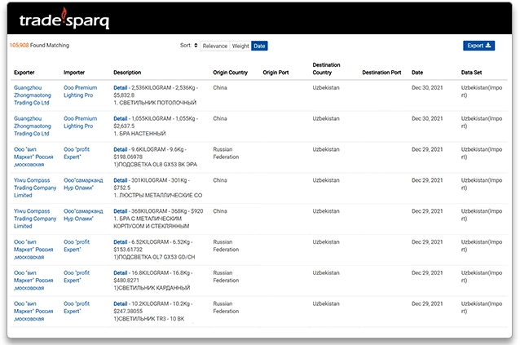Click the sort arrows icon next to Sort
The image size is (520, 345).
pos(196,46)
